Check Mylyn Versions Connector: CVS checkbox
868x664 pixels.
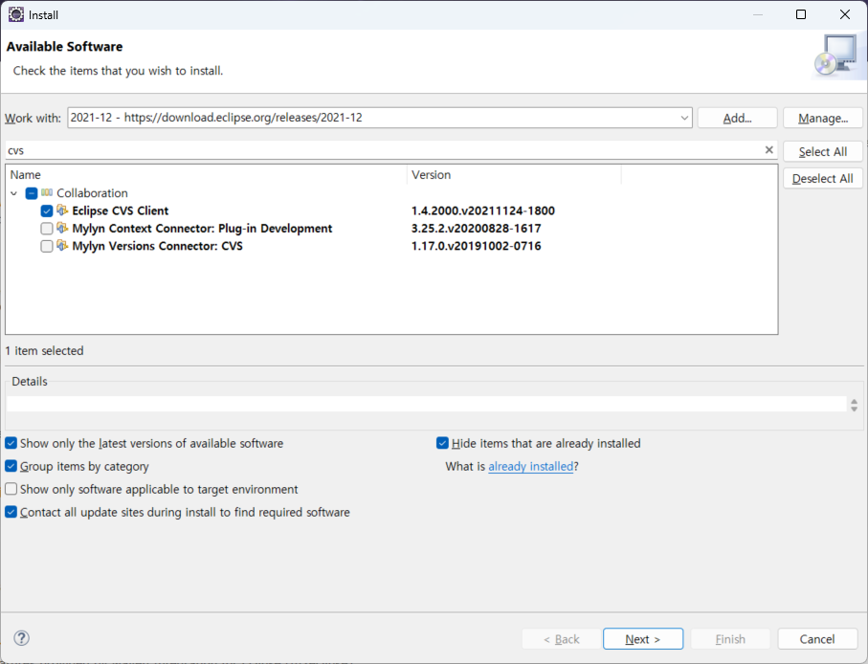tap(47, 246)
